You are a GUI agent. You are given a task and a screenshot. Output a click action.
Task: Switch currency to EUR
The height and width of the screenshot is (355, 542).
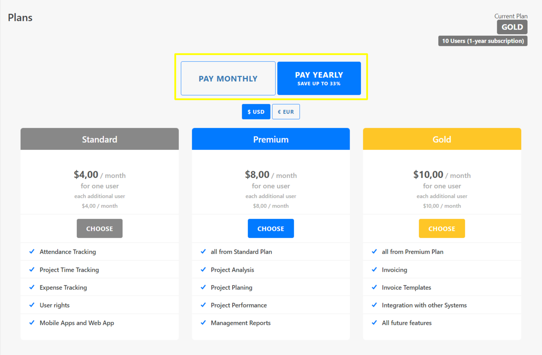pos(286,112)
